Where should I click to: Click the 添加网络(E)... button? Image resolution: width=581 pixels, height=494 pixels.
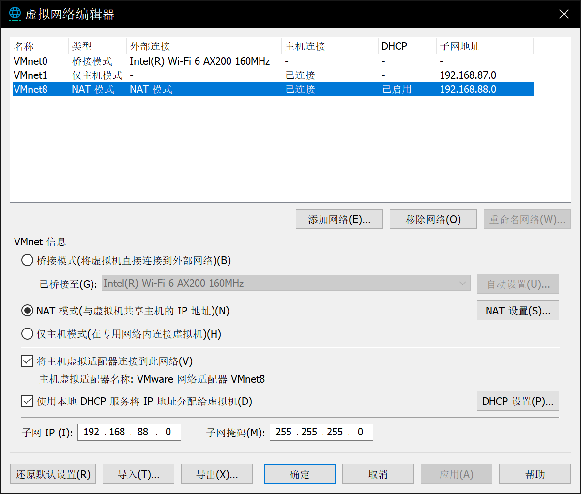pyautogui.click(x=339, y=219)
